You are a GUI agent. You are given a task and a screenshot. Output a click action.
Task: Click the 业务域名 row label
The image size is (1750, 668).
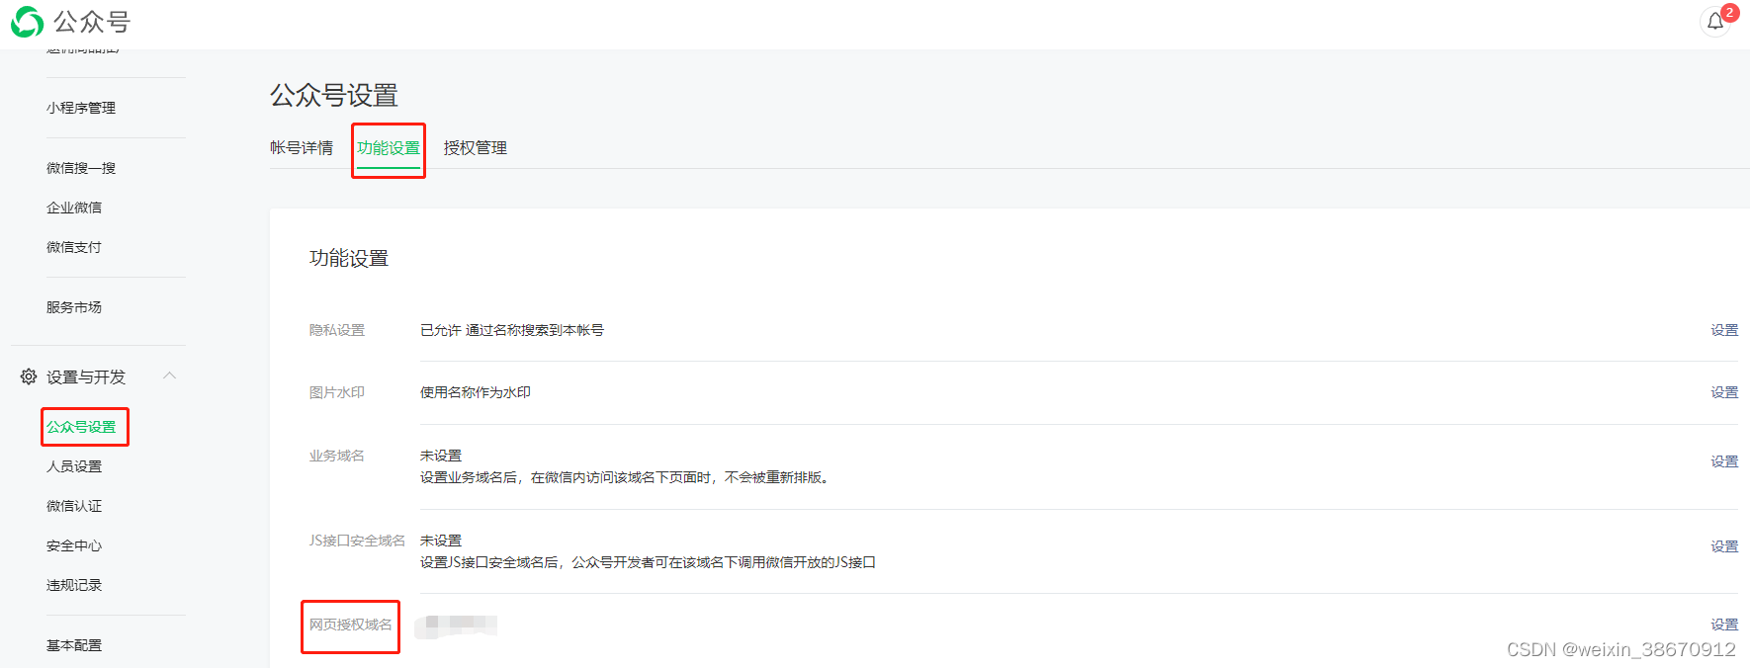tap(337, 456)
